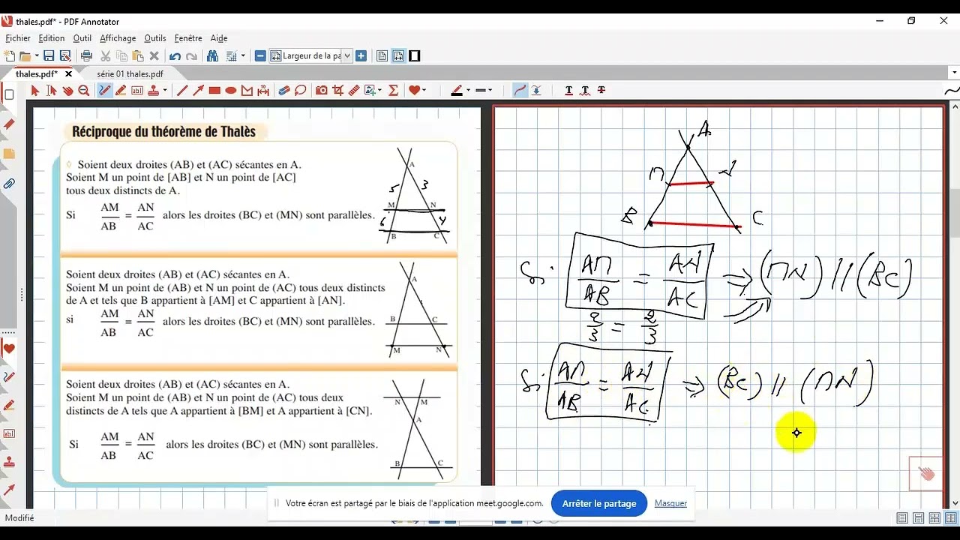The height and width of the screenshot is (540, 960).
Task: Select the lasso tool
Action: pyautogui.click(x=301, y=91)
